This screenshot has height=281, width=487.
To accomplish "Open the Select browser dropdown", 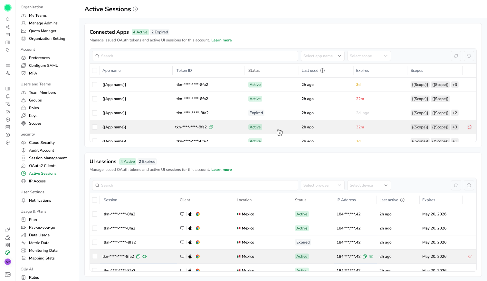I will point(322,185).
